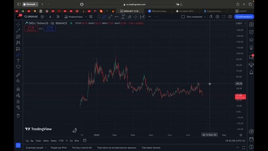
Task: Click the blue favorites star button
Action: [18, 146]
